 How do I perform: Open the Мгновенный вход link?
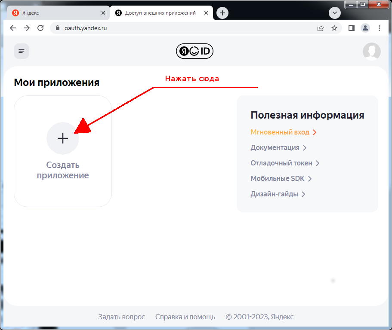click(x=284, y=132)
